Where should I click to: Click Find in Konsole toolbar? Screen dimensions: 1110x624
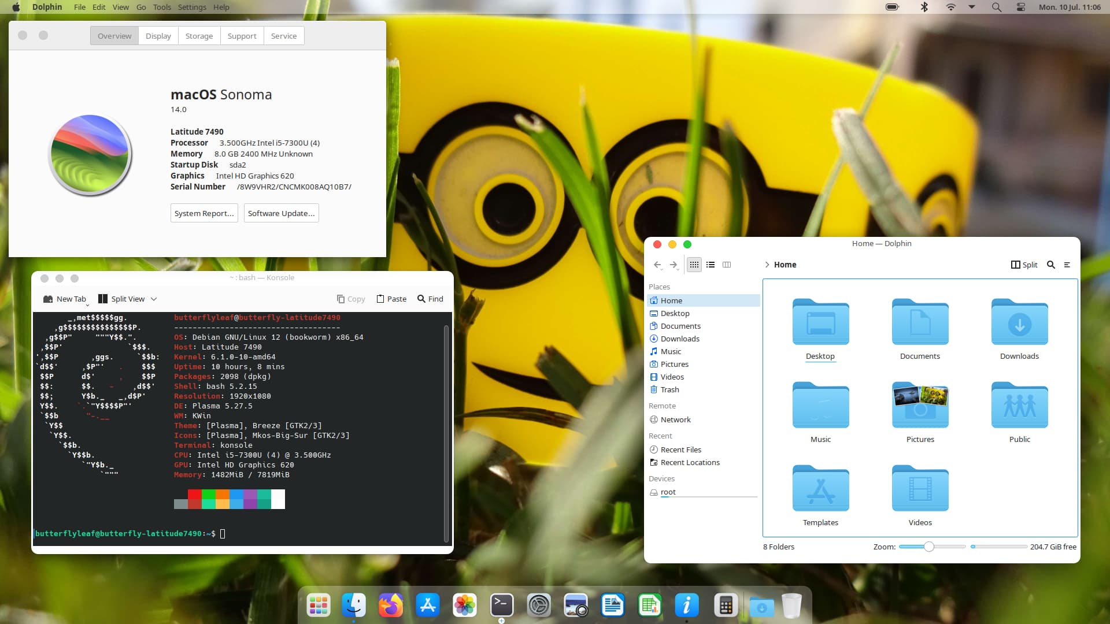coord(430,299)
